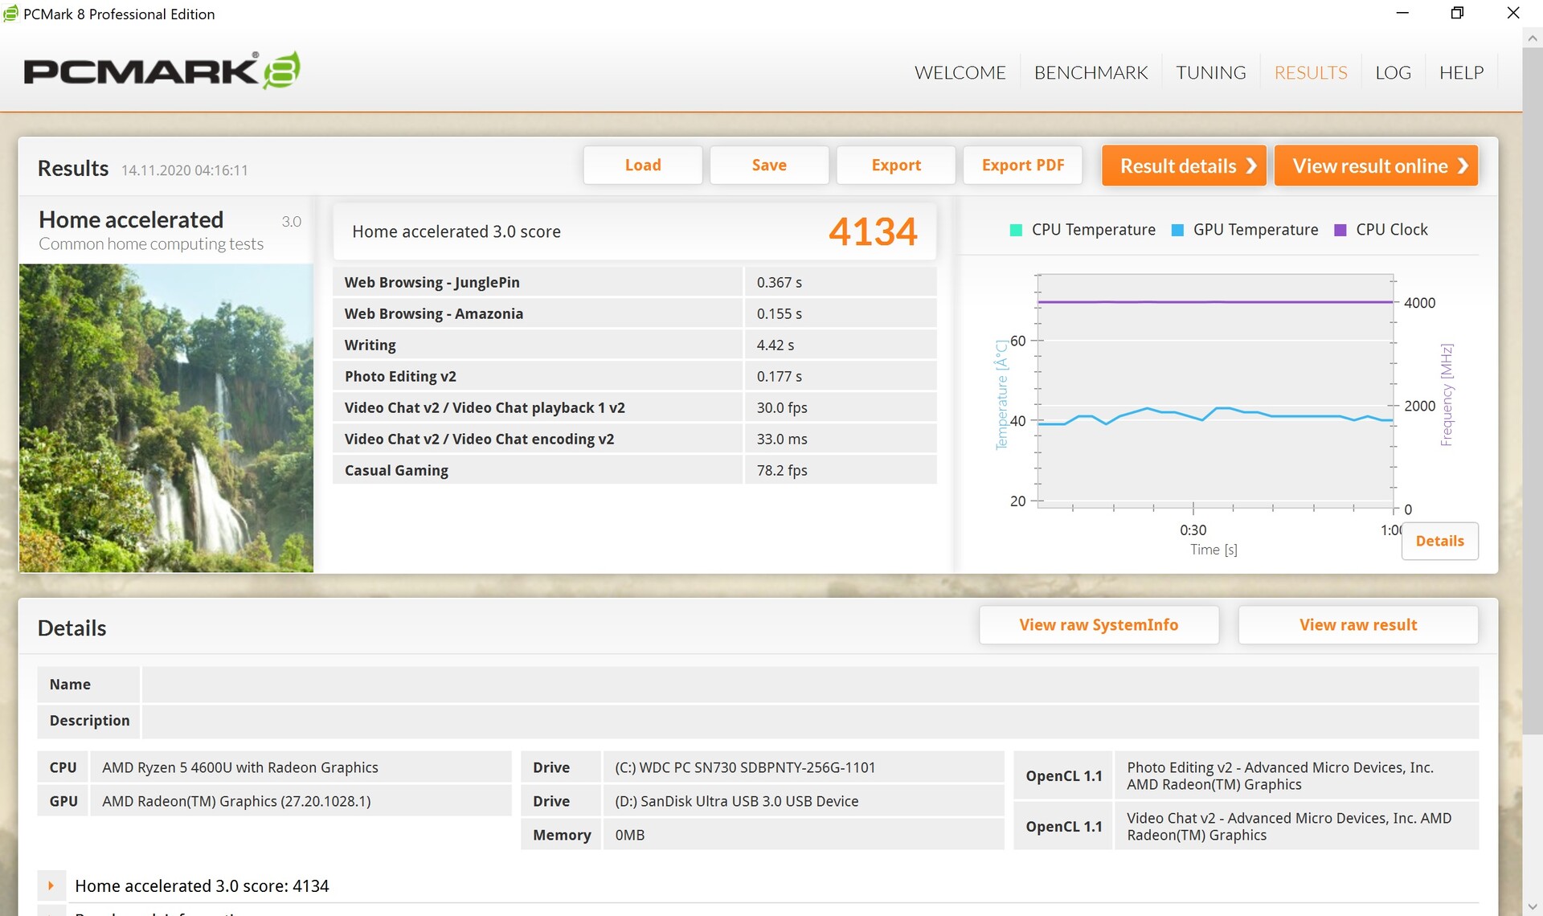Open chart Details button

(1439, 541)
